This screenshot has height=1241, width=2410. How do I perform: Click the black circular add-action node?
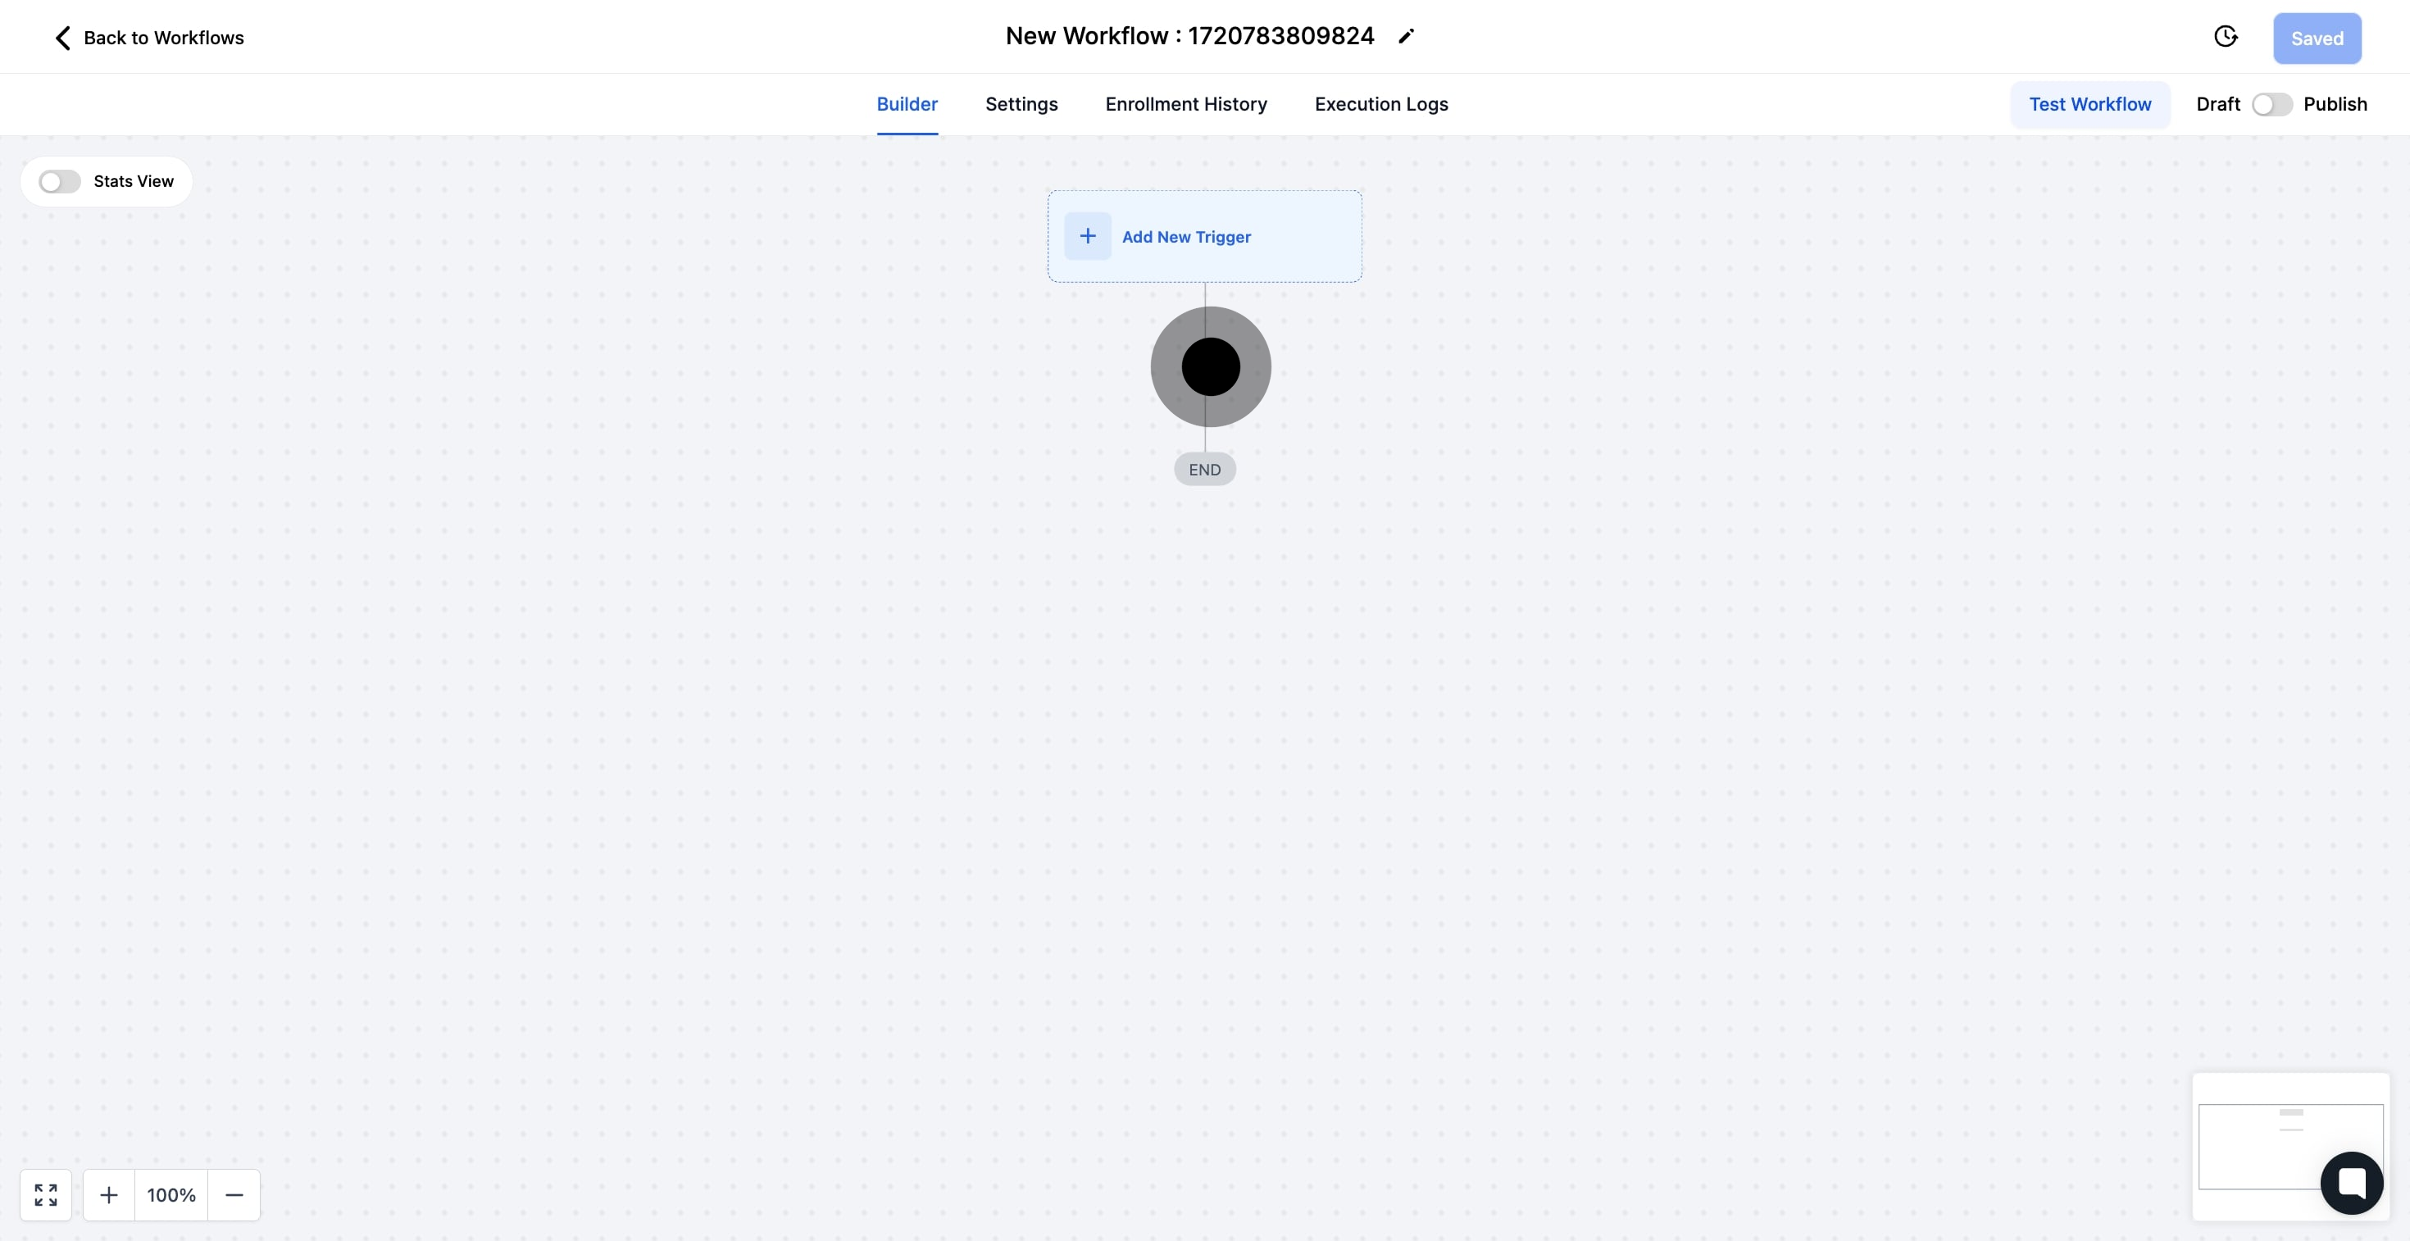point(1211,366)
